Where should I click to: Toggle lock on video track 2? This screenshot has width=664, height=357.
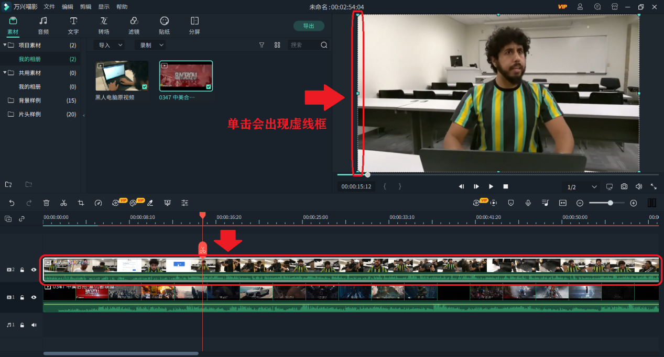[x=22, y=270]
